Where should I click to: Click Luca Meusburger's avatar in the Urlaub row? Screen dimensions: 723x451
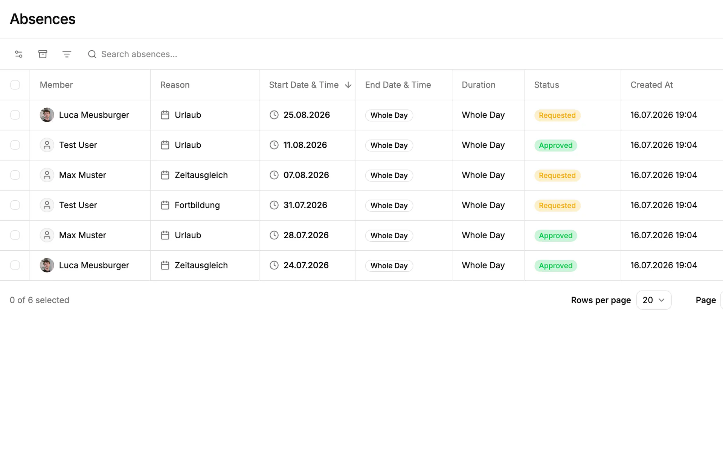[x=47, y=115]
